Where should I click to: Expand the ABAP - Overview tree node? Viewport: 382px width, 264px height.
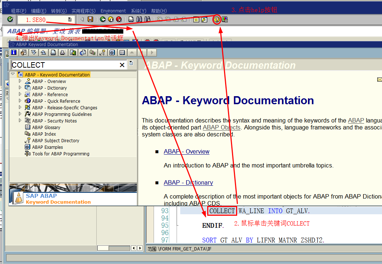(20, 81)
